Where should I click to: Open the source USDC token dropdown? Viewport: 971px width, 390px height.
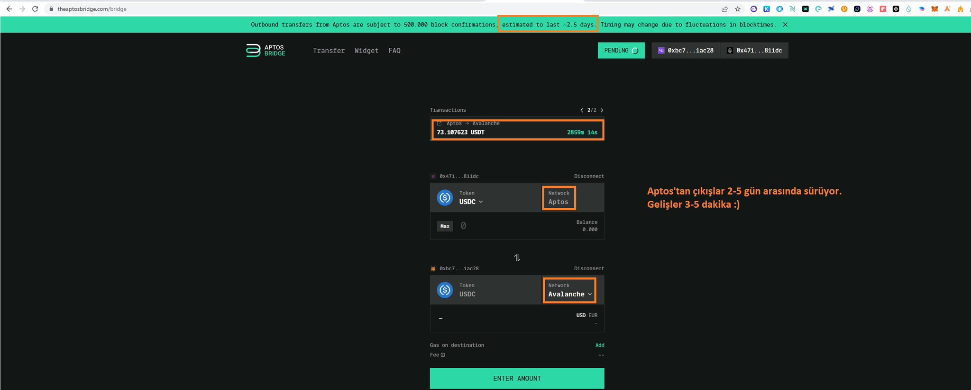point(485,197)
